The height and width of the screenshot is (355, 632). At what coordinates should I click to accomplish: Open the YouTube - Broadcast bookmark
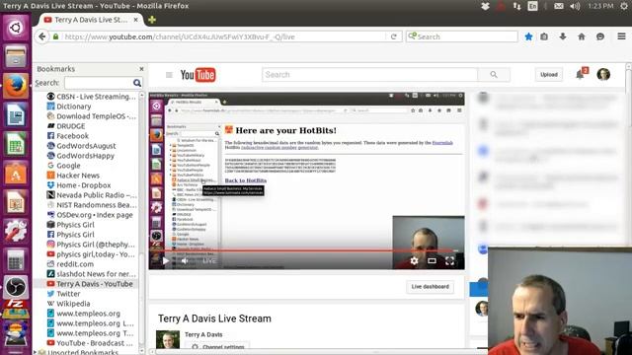(90, 343)
